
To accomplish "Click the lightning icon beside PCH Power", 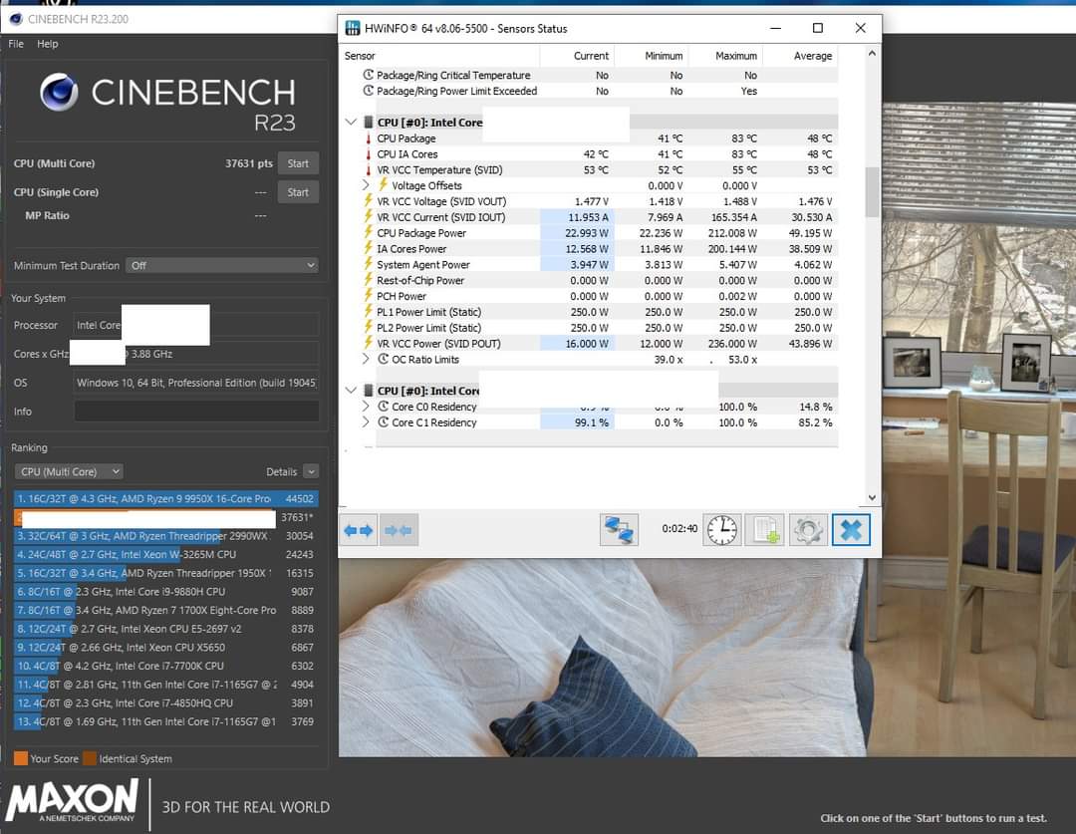I will [x=369, y=296].
